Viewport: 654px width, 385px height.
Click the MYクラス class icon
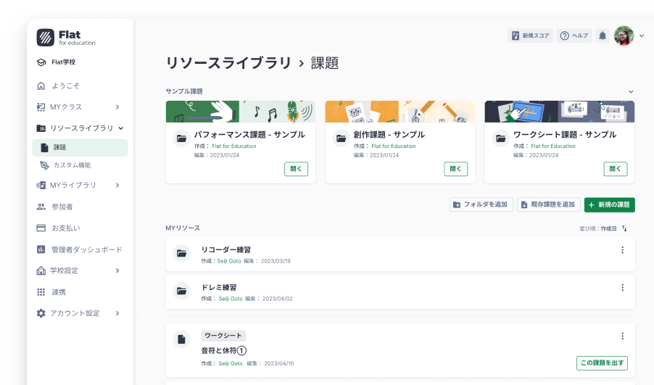pyautogui.click(x=41, y=107)
